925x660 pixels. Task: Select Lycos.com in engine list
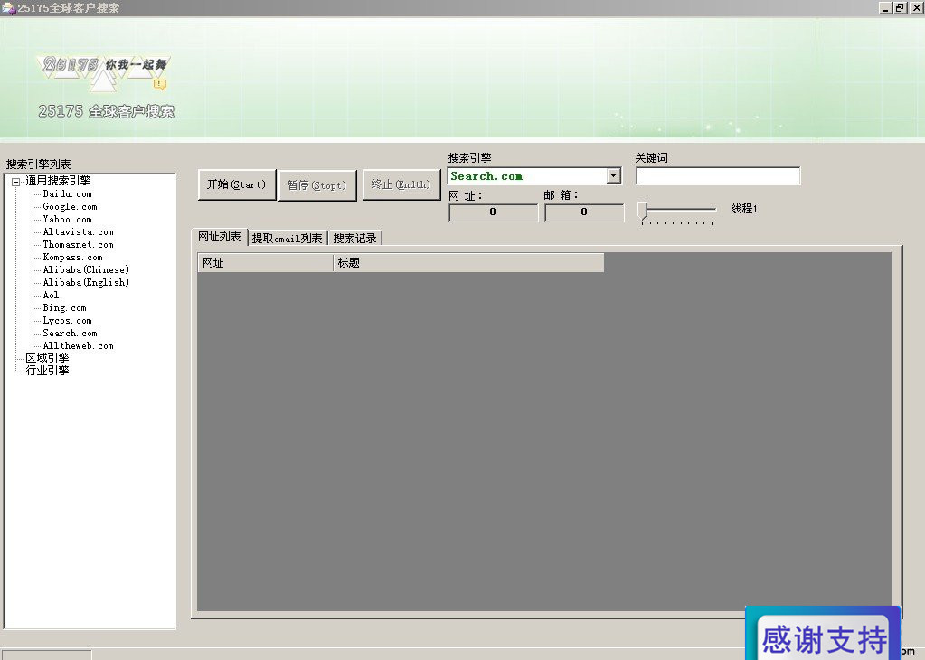click(67, 321)
